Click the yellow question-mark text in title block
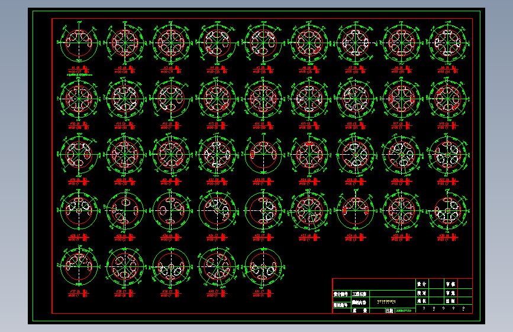The height and width of the screenshot is (332, 513). pyautogui.click(x=386, y=302)
